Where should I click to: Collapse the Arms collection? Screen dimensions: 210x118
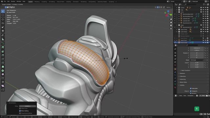(x=177, y=12)
